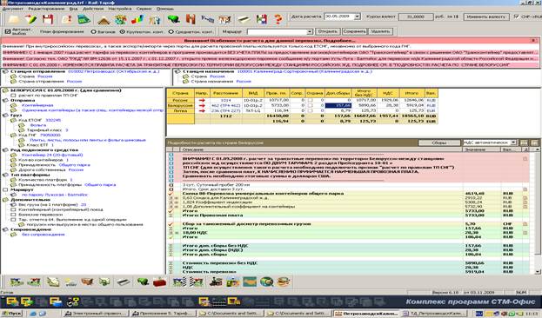This screenshot has width=542, height=318.
Task: Select the Вагонов radio button
Action: [x=93, y=32]
